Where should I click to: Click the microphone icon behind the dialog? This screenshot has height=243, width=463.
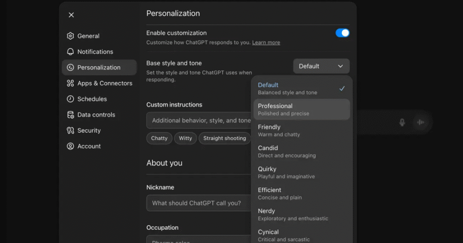(x=402, y=122)
